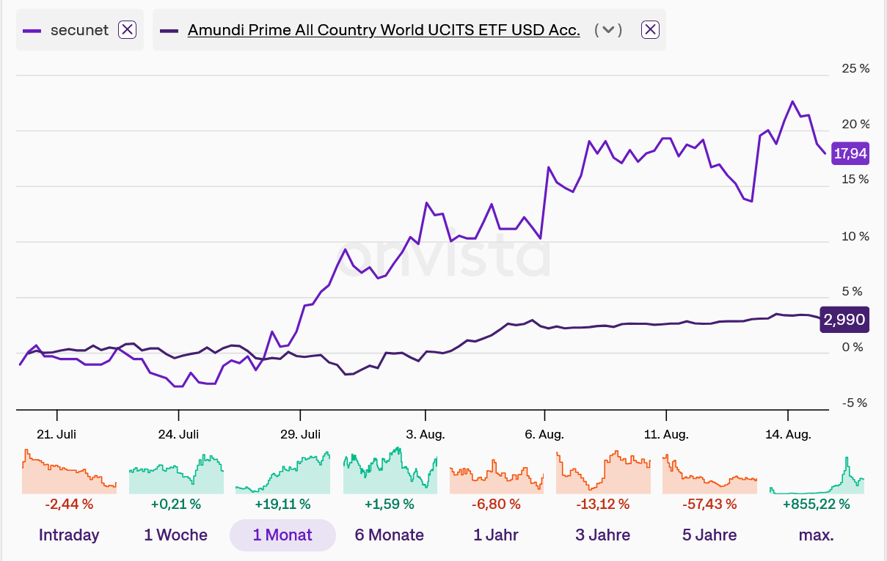887x561 pixels.
Task: Click the 5 Jahre mini chart thumbnail
Action: tap(709, 474)
